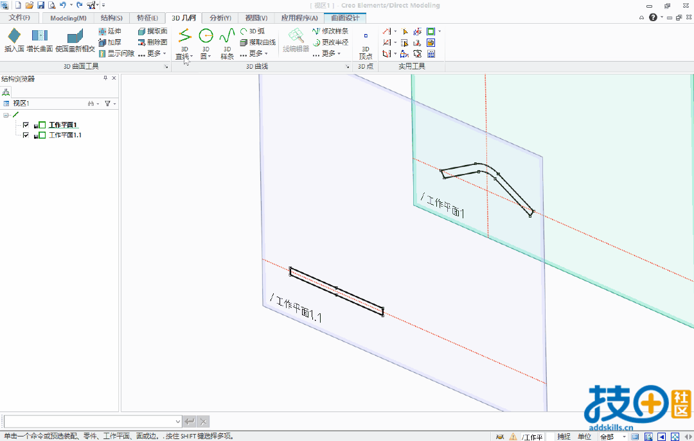Click the 3D 弧 arc command
Screen dimensions: 694x441
253,31
